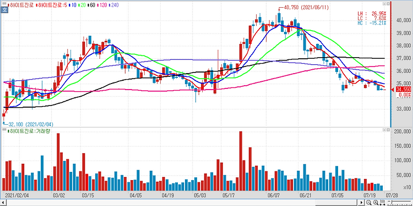Select the 하이트진로:5 moving average legend
The height and width of the screenshot is (206, 413).
[x=51, y=5]
